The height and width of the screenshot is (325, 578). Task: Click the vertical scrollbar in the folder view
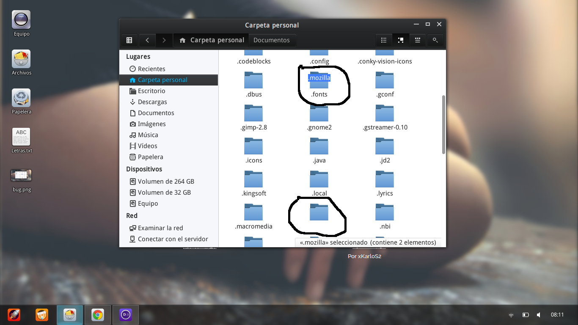[443, 125]
